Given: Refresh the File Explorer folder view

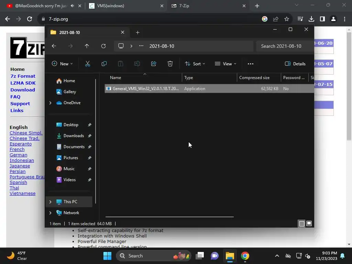Looking at the screenshot, I should pos(103,46).
